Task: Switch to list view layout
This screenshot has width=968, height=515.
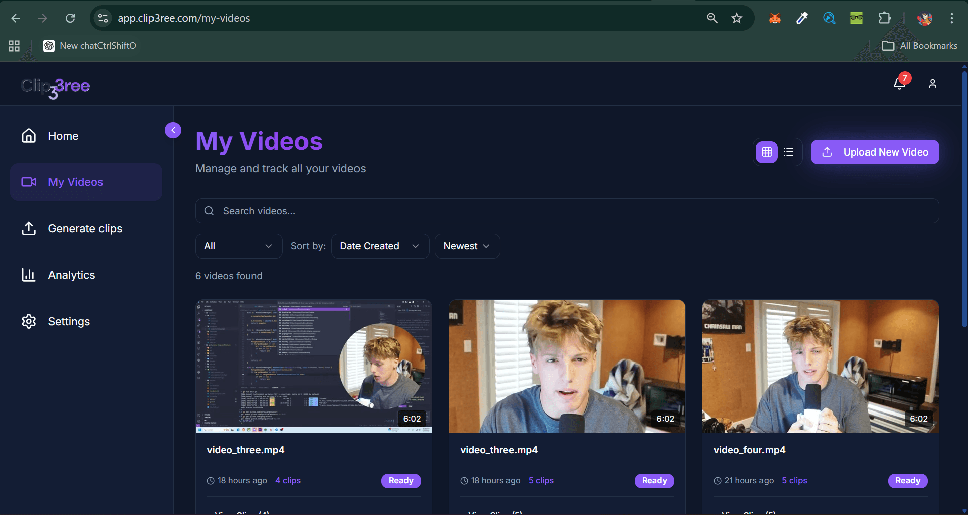Action: point(789,151)
